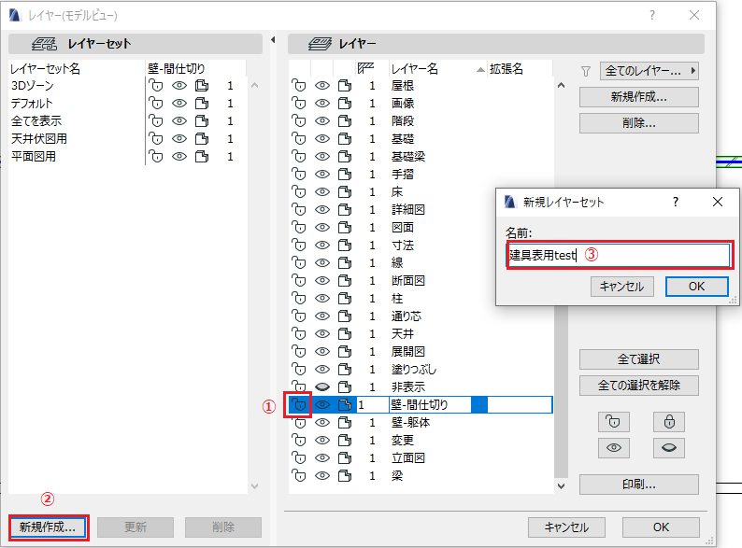Click the 全て選択 button
Screen dimensions: 742x548
point(639,358)
